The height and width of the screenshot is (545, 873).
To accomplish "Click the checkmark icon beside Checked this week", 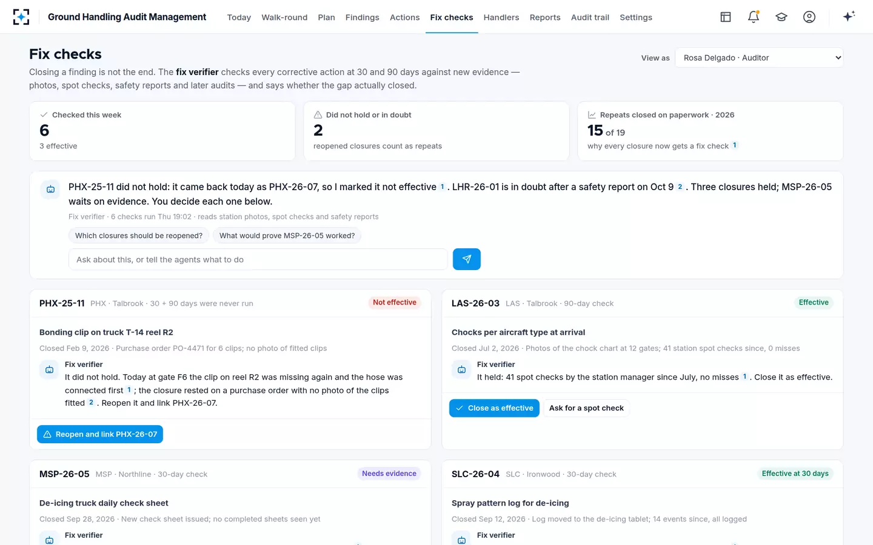I will (x=44, y=115).
